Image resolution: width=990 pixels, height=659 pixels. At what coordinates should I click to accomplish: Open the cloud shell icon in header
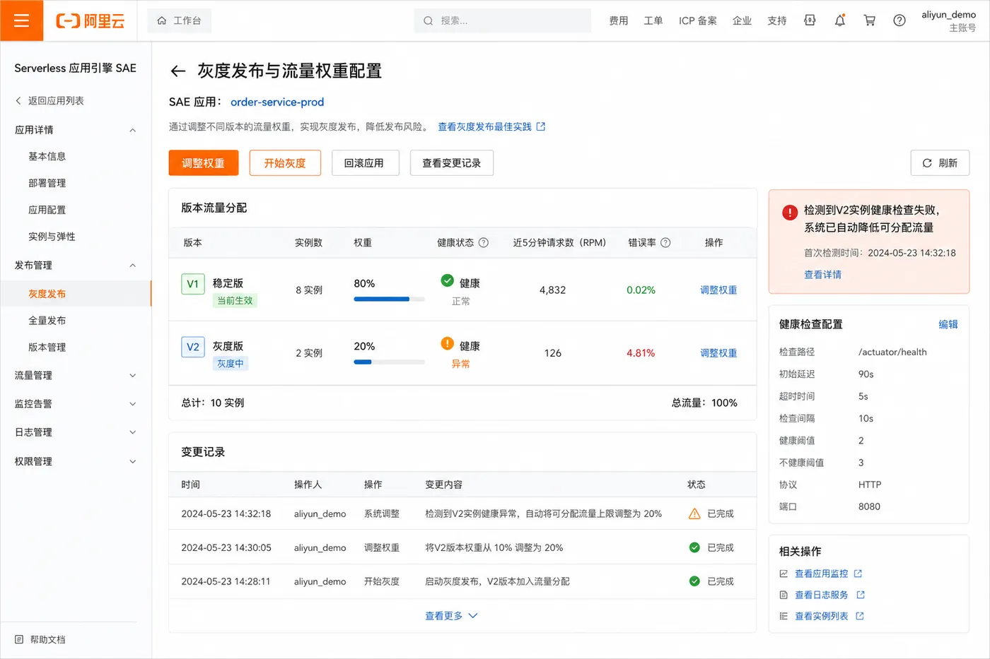[810, 20]
